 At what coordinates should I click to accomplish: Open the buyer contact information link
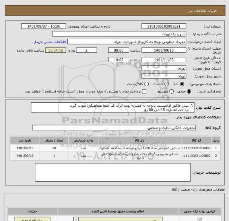tap(50, 42)
